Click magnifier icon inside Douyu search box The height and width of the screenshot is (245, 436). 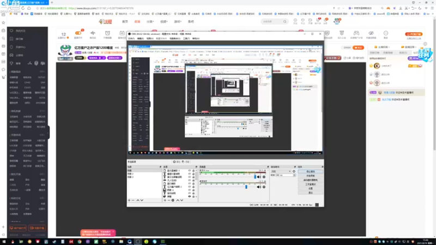[x=284, y=21]
